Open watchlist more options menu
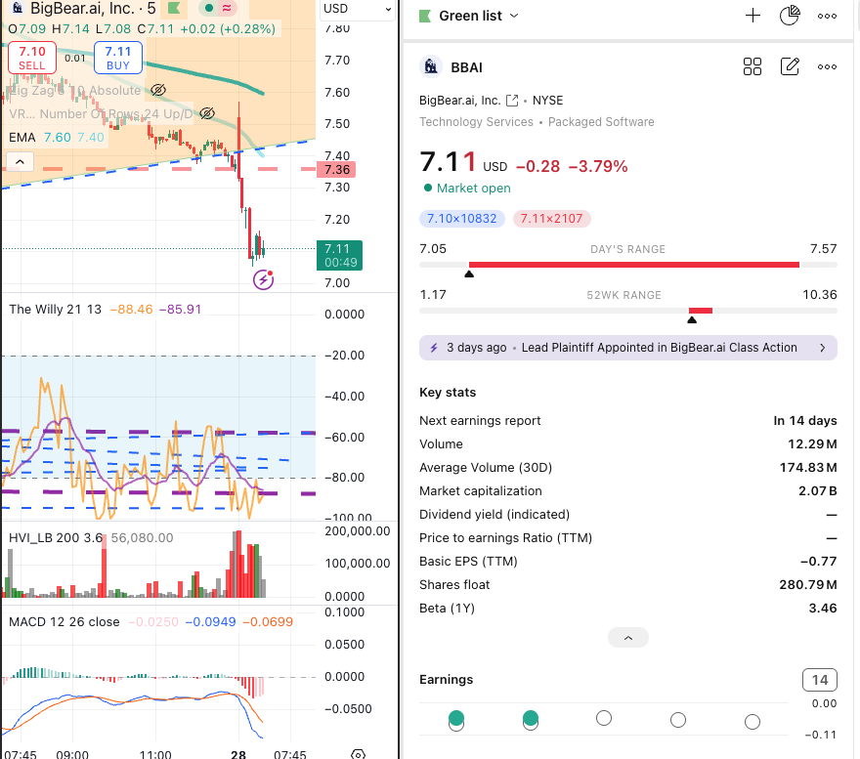This screenshot has height=759, width=860. point(827,16)
